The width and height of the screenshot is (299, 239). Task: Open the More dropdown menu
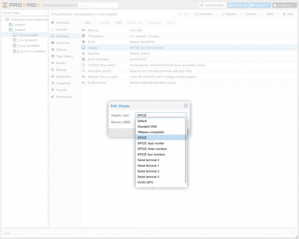click(x=272, y=14)
